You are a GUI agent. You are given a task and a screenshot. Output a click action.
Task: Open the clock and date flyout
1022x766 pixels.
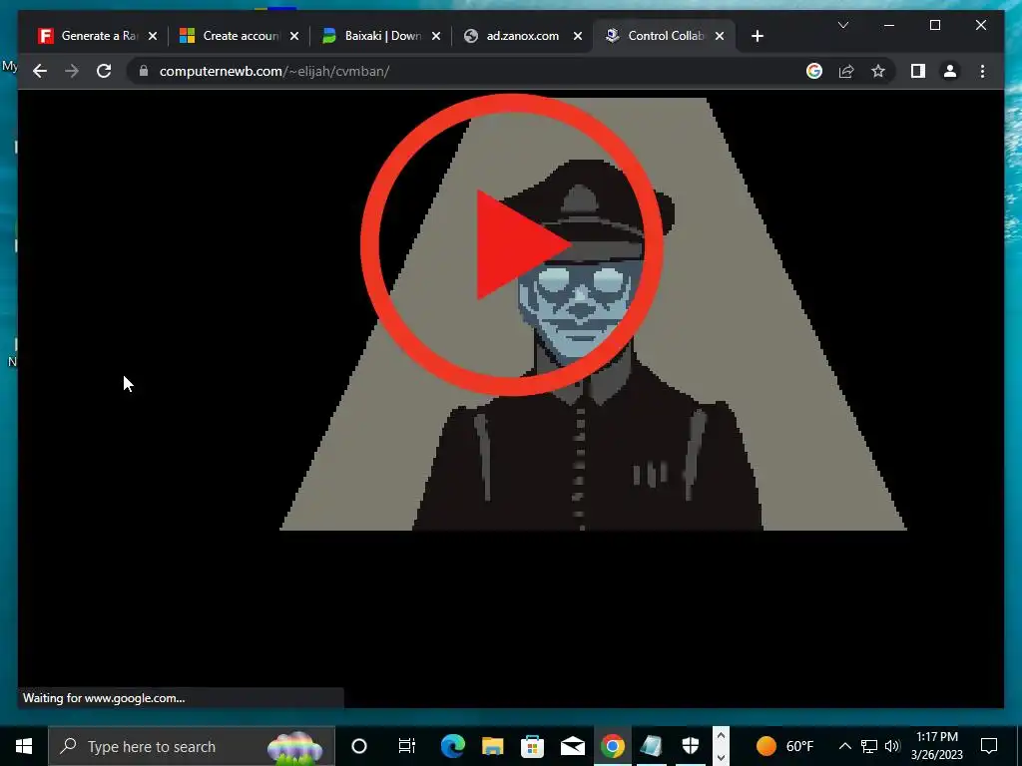point(936,746)
